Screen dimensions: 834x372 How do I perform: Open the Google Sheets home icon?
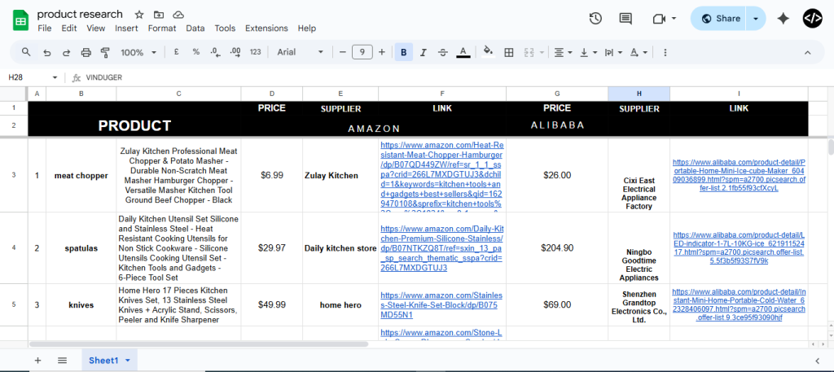pos(20,20)
